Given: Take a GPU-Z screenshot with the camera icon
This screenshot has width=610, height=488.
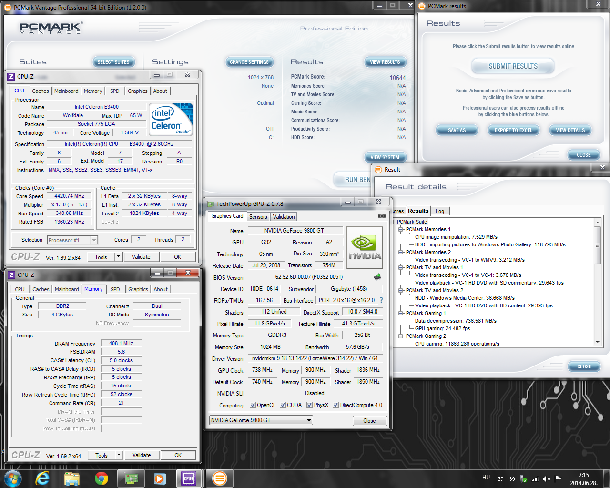Looking at the screenshot, I should 382,216.
